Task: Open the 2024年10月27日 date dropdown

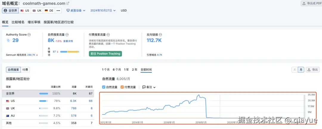Action: (x=103, y=10)
